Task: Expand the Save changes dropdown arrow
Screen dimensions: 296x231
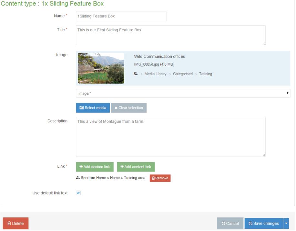Action: [x=286, y=224]
